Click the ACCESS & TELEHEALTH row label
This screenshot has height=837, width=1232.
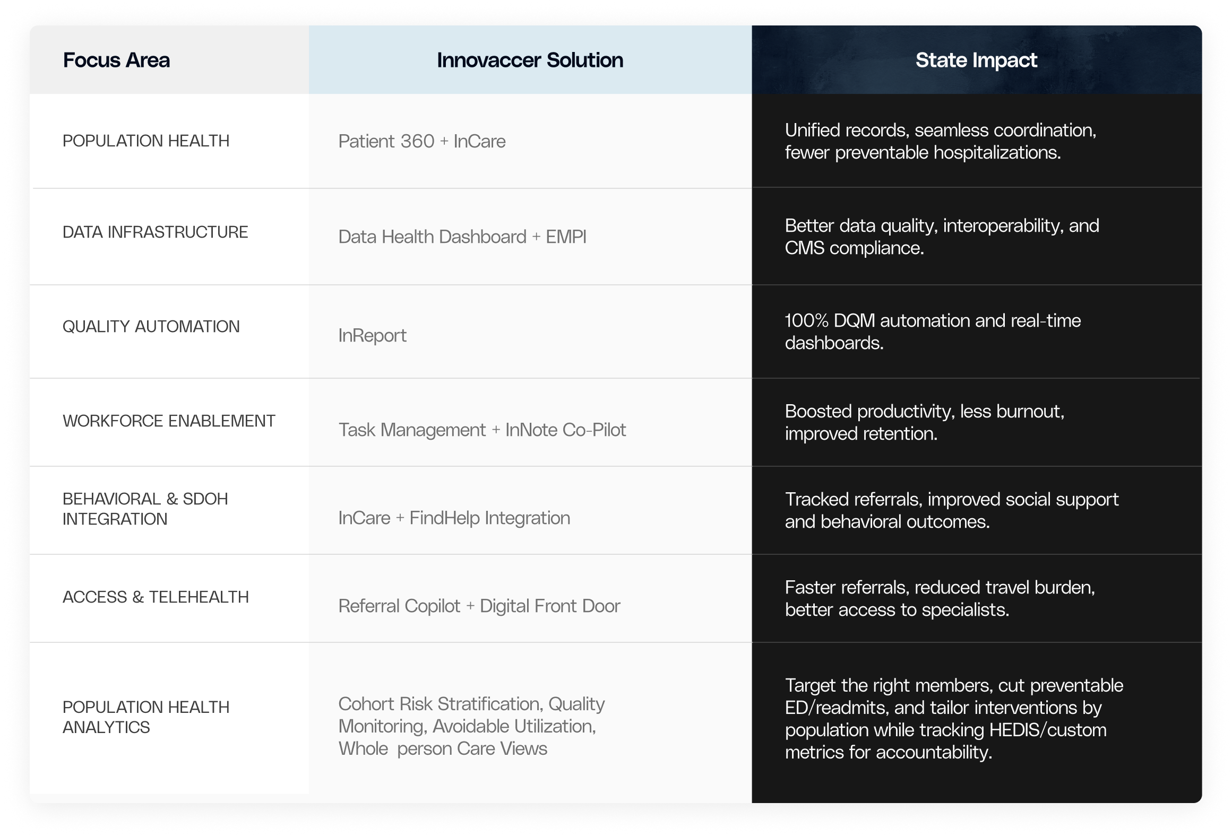(x=156, y=597)
